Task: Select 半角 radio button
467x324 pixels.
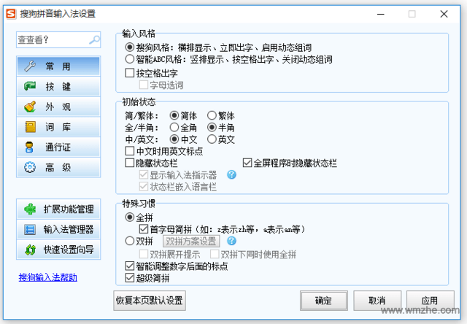Action: 212,128
